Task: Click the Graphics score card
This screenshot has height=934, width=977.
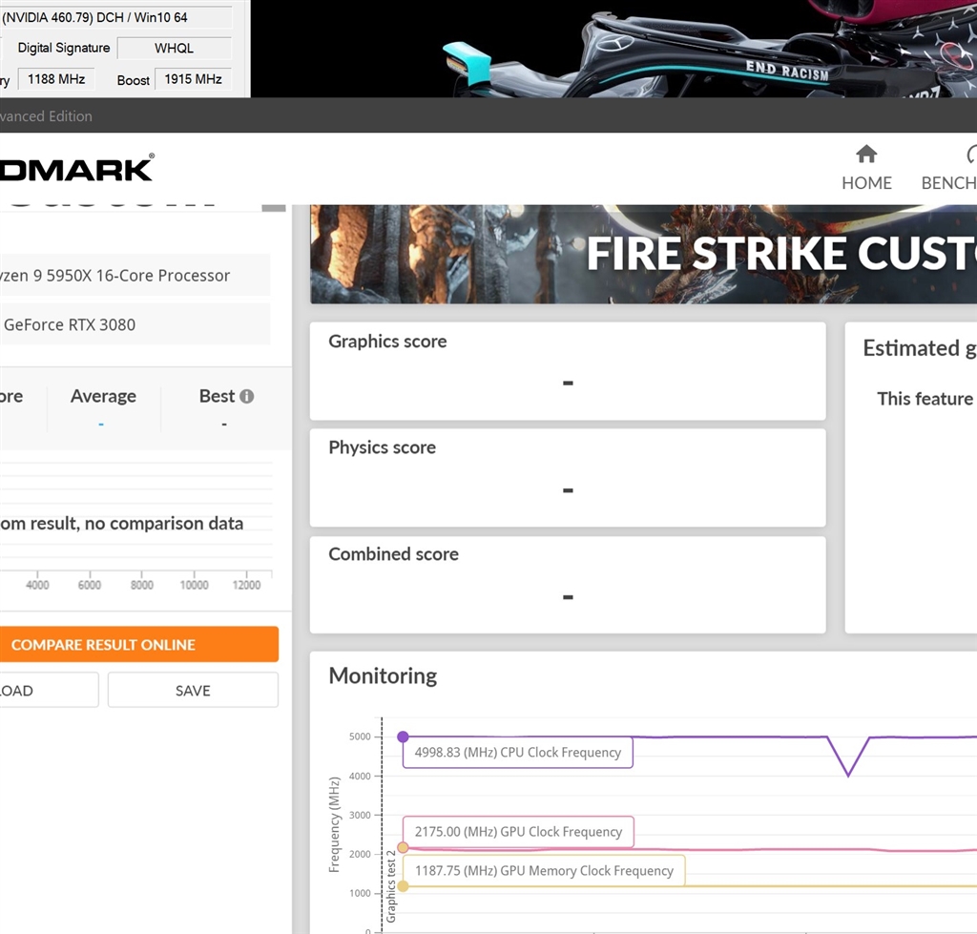Action: (568, 371)
